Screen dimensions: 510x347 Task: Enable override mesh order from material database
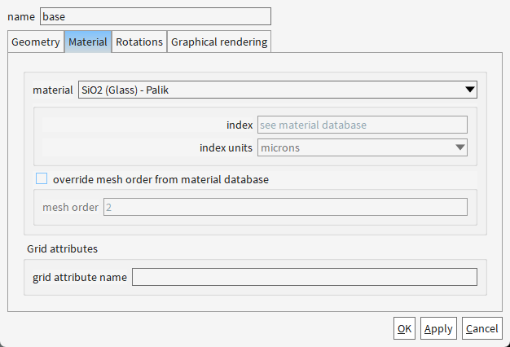[x=42, y=178]
